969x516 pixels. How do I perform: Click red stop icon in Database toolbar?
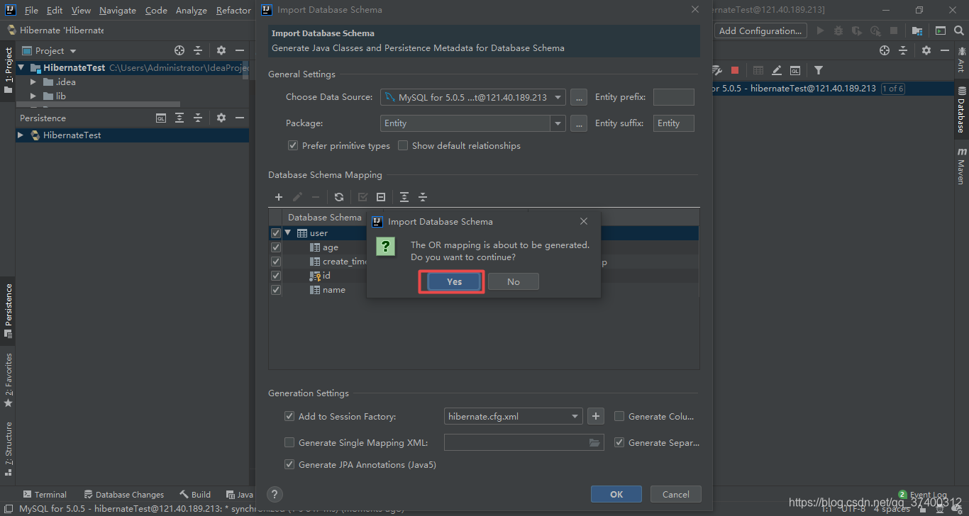tap(735, 70)
